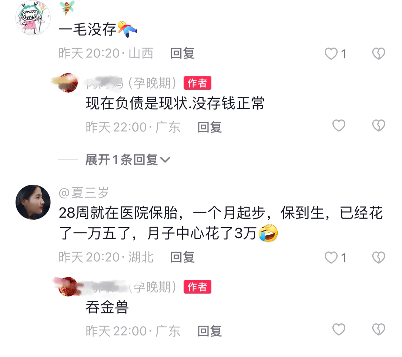Open 夏三岁's profile avatar

(33, 202)
